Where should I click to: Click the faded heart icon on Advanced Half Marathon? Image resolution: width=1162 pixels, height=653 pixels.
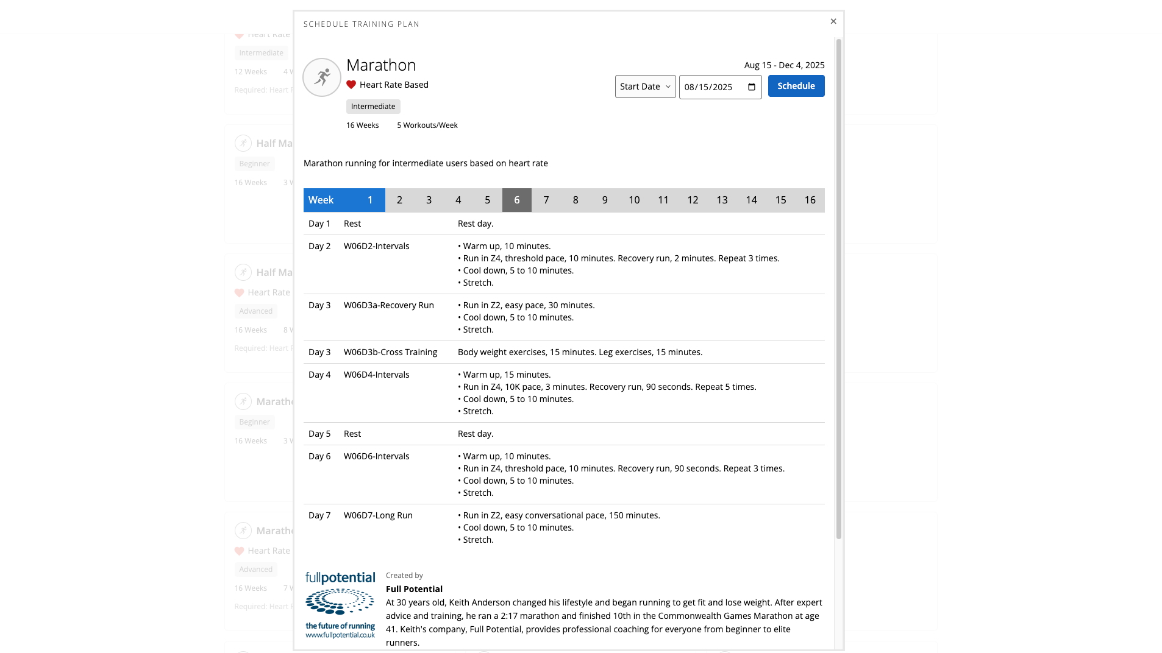239,293
